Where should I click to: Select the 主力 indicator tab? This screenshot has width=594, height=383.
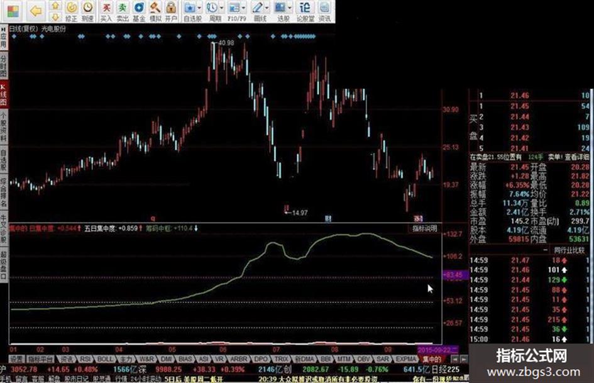pyautogui.click(x=125, y=358)
